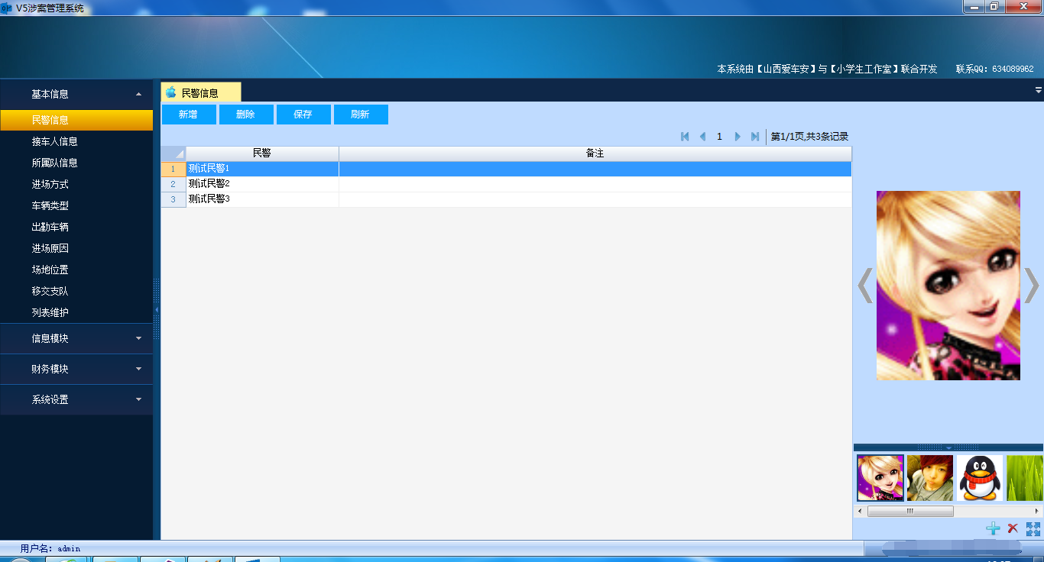Open the tab list dropdown arrow

coord(1039,90)
